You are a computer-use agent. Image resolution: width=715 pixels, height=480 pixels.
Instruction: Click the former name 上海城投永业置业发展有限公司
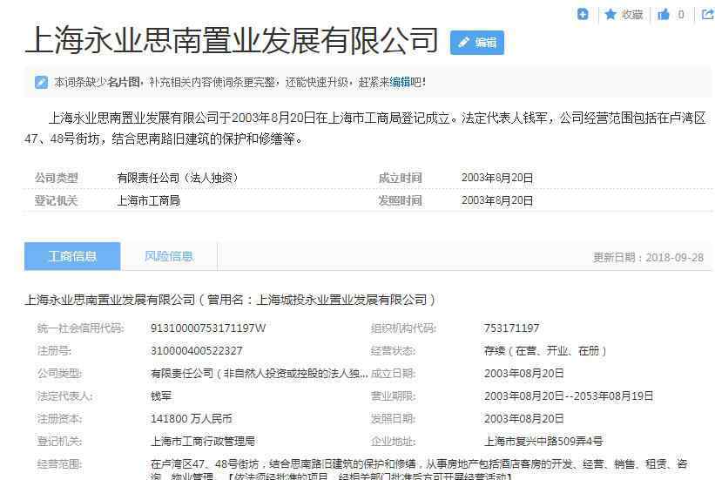pos(342,300)
